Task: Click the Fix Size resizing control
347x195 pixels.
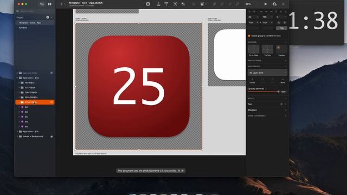Action: [267, 49]
